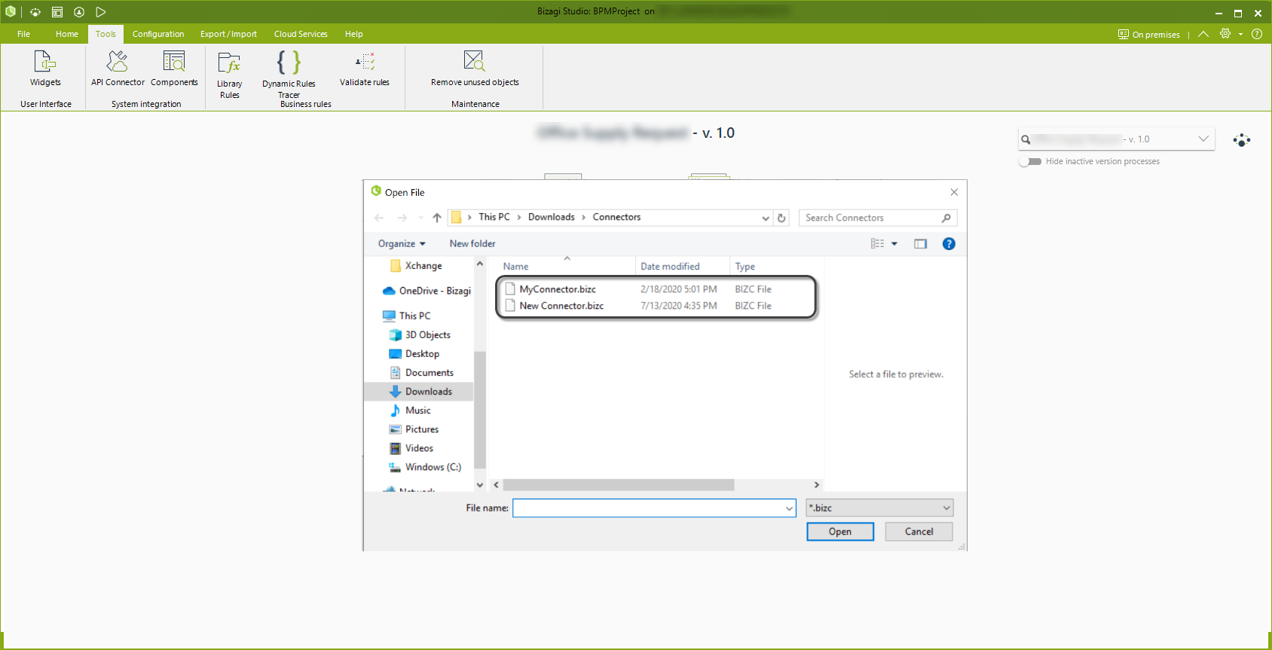
Task: Click Downloads in the address breadcrumb
Action: click(551, 217)
